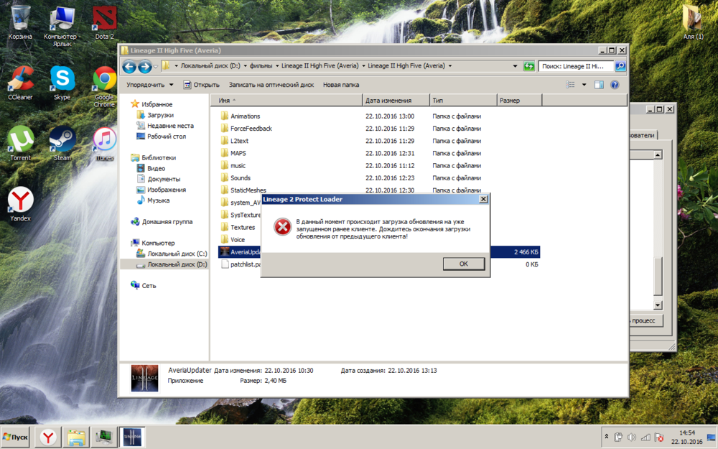
Task: Click the Yandex browser taskbar icon
Action: coord(48,437)
